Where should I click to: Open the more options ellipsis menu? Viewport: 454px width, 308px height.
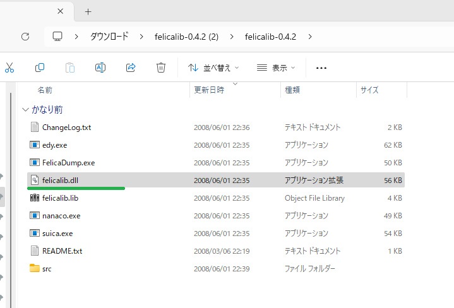point(321,68)
